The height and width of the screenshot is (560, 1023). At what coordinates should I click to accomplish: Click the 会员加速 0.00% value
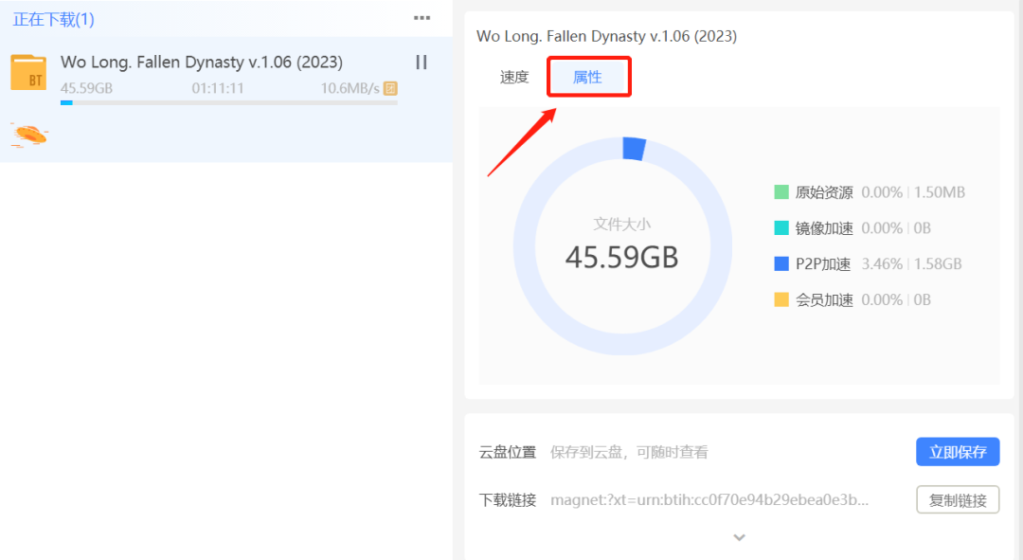882,299
